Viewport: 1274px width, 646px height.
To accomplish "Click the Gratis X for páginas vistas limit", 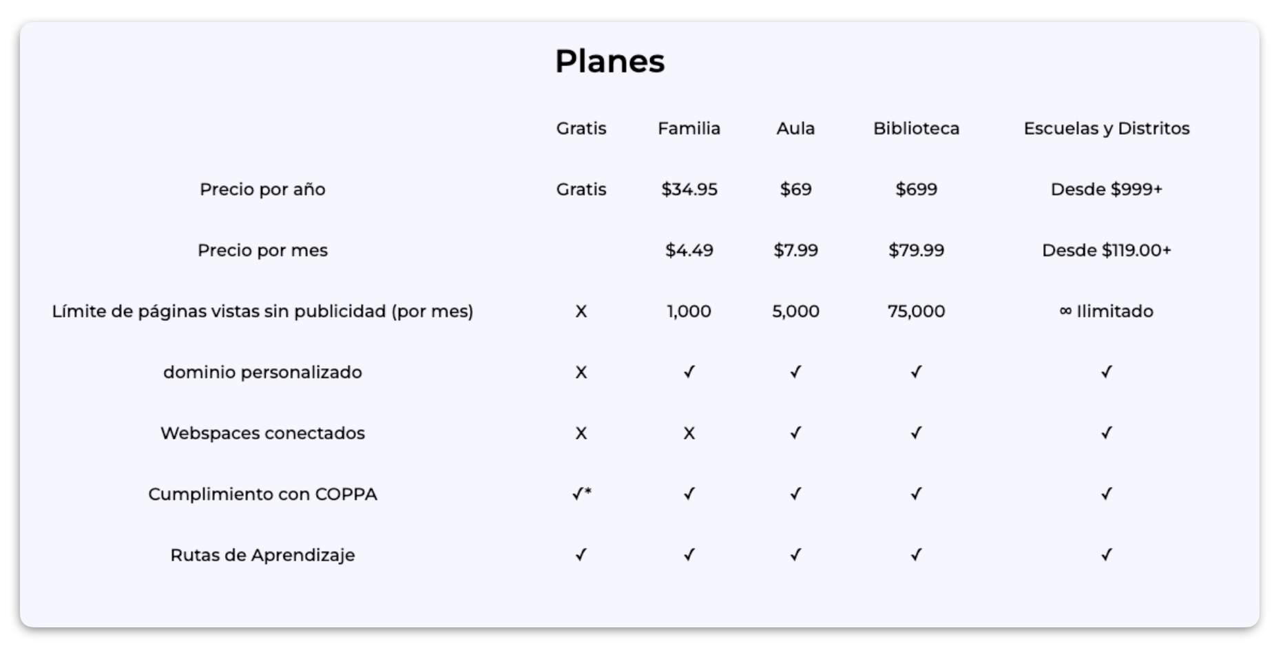I will point(581,311).
